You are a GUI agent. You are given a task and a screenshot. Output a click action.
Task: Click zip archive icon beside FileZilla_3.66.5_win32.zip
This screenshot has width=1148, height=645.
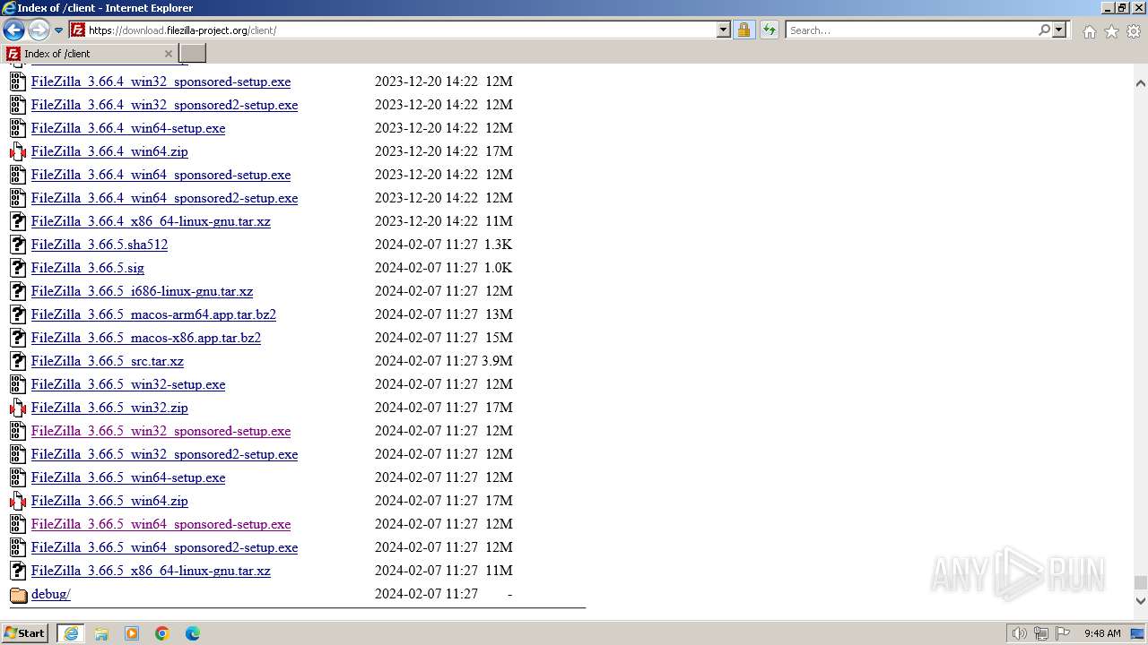[18, 408]
